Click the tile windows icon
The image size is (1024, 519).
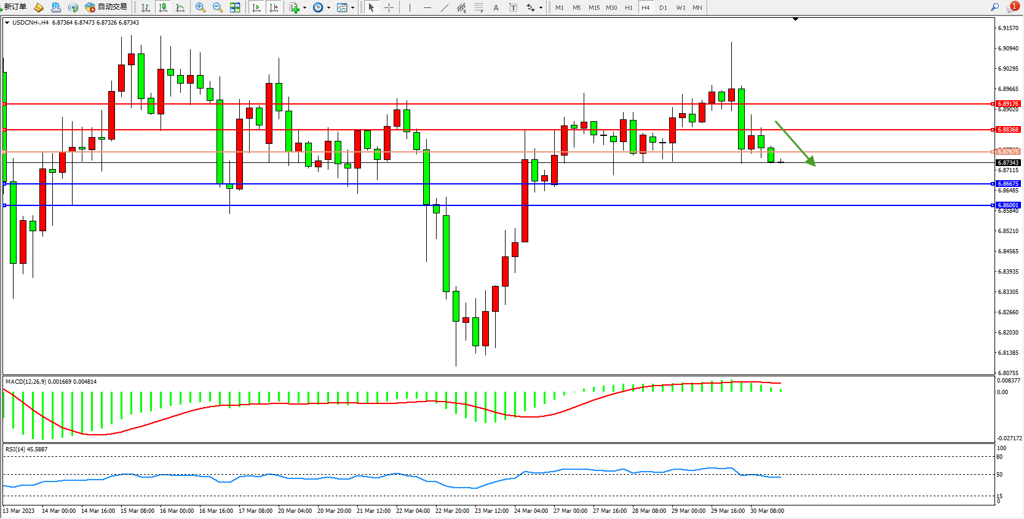(235, 7)
